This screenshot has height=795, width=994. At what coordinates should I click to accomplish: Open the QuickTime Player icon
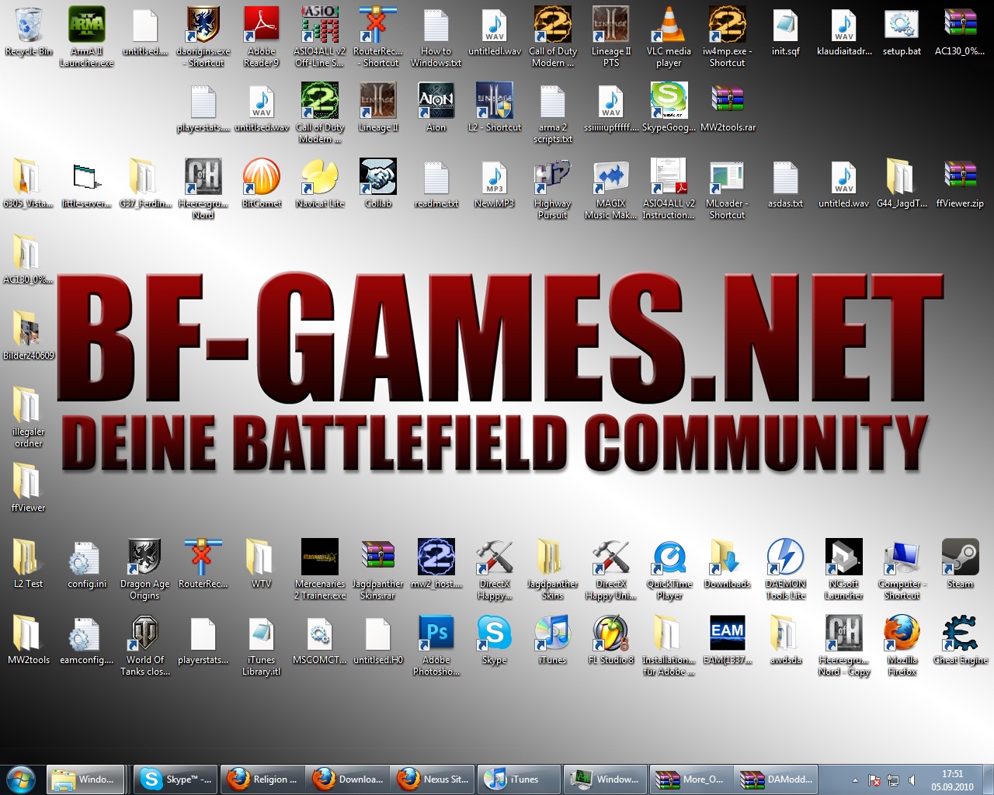[669, 559]
